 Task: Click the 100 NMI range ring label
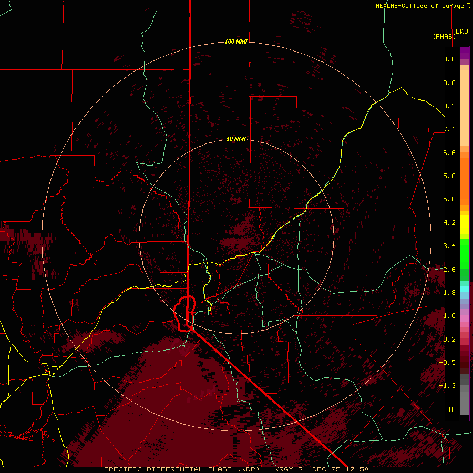click(236, 42)
